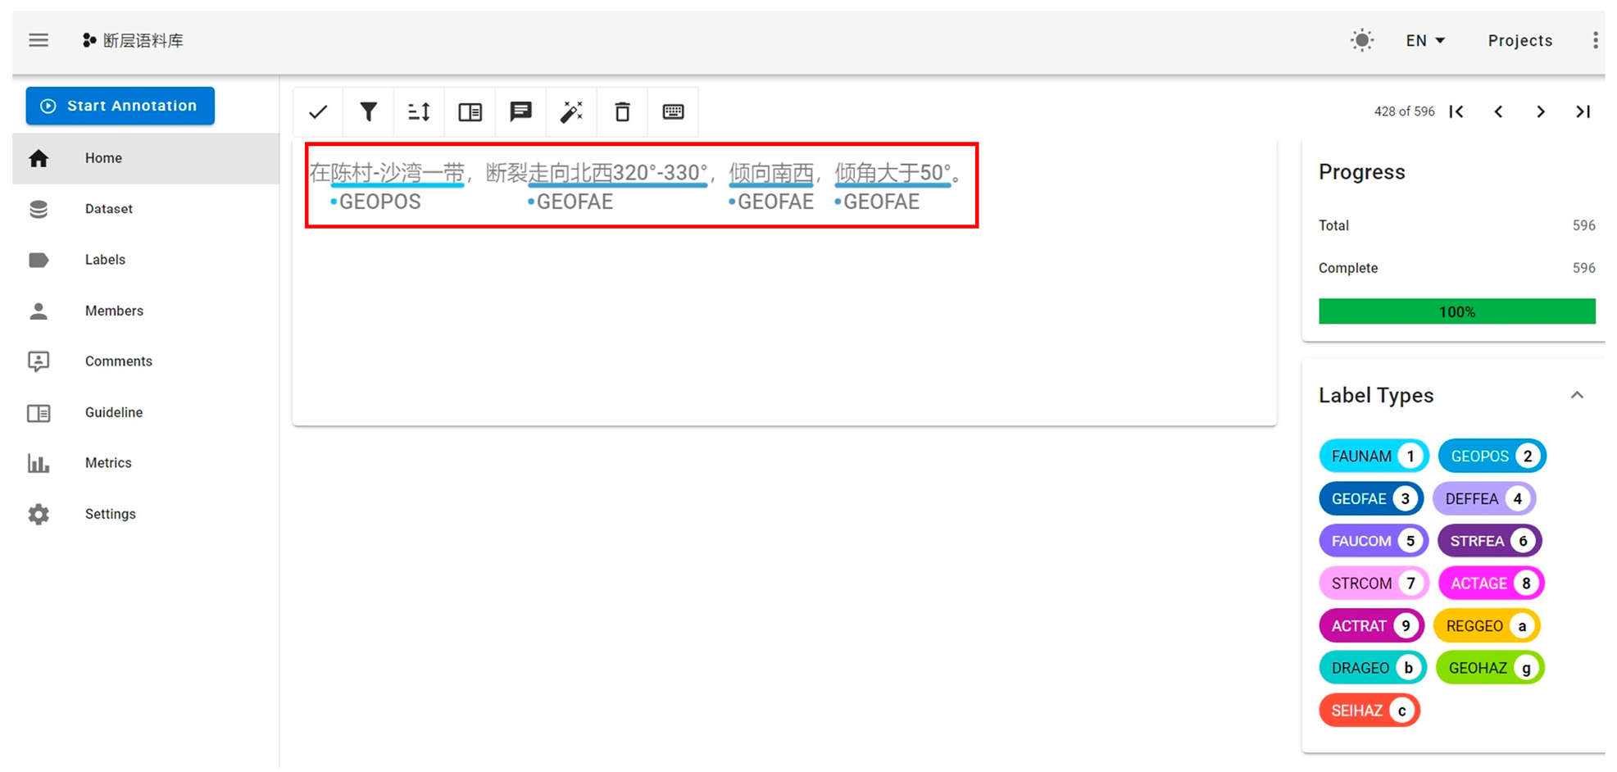The height and width of the screenshot is (772, 1617).
Task: Select the SEIHAZ label chip
Action: [1369, 711]
